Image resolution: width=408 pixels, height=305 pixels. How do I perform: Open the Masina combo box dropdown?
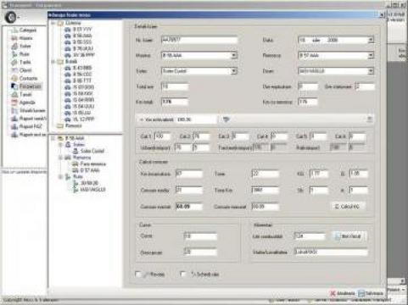(234, 55)
